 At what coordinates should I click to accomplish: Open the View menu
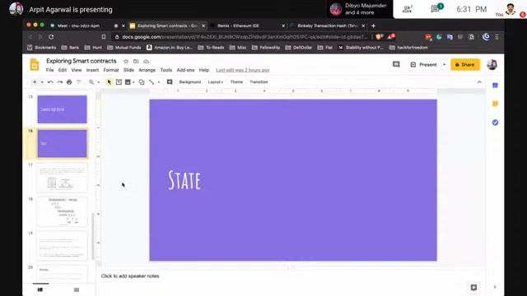77,70
